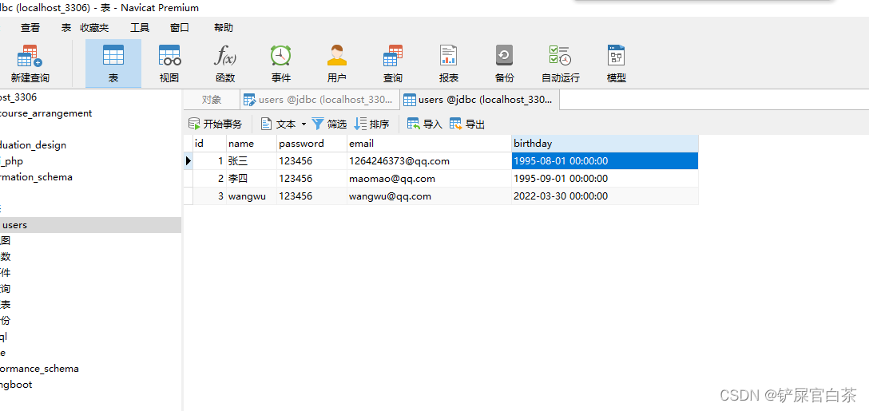
Task: Select the password cell in 李四's row
Action: tap(312, 179)
